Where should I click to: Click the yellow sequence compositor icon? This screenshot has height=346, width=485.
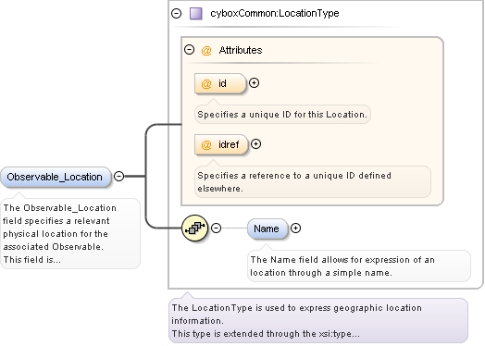pos(195,229)
